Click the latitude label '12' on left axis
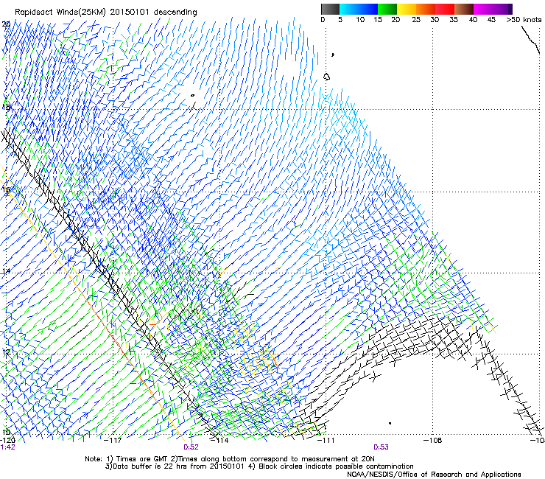The image size is (545, 479). coord(6,352)
